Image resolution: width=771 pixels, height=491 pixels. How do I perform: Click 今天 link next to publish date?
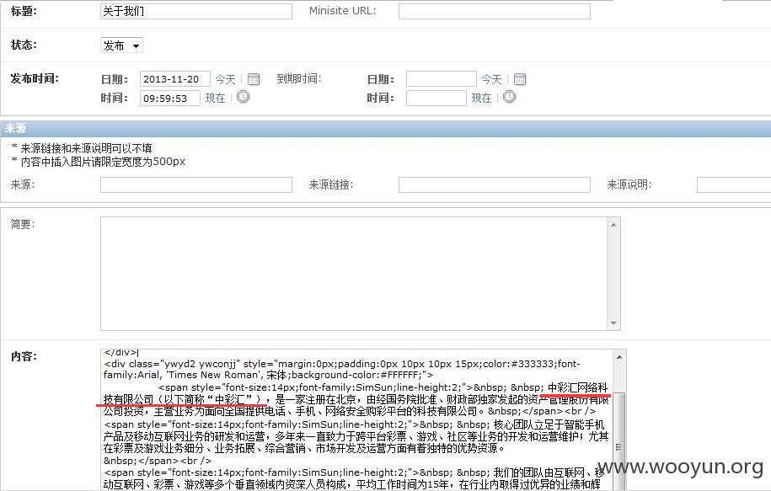click(x=225, y=79)
